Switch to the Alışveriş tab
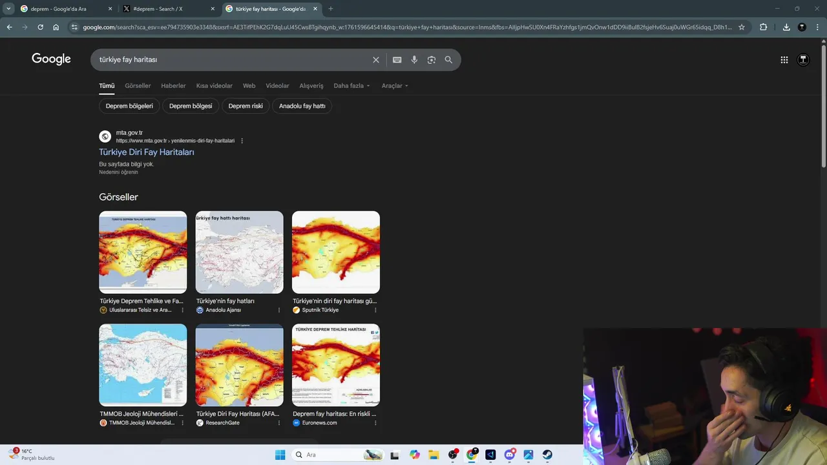This screenshot has height=465, width=827. (x=311, y=86)
